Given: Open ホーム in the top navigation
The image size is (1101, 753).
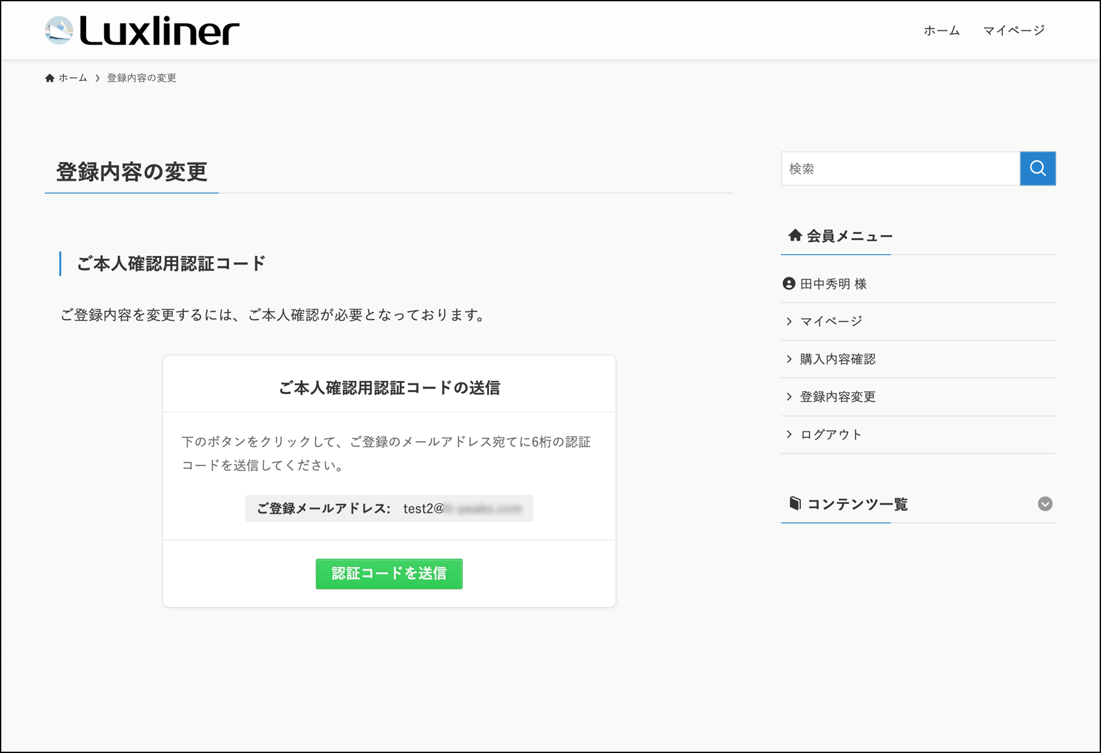Looking at the screenshot, I should click(x=941, y=30).
